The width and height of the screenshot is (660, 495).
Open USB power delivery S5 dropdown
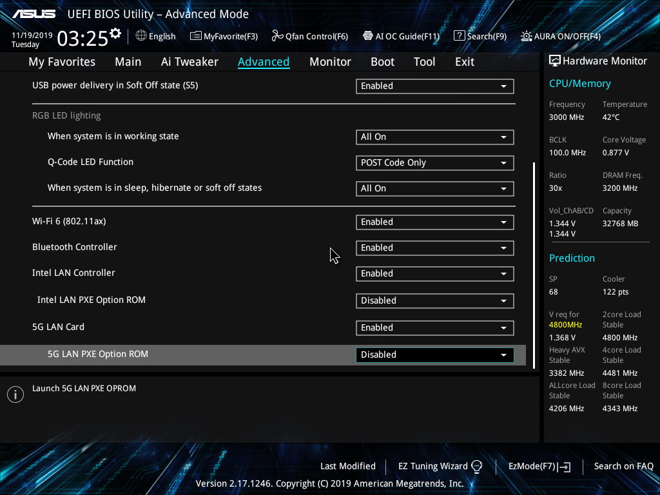click(x=435, y=86)
